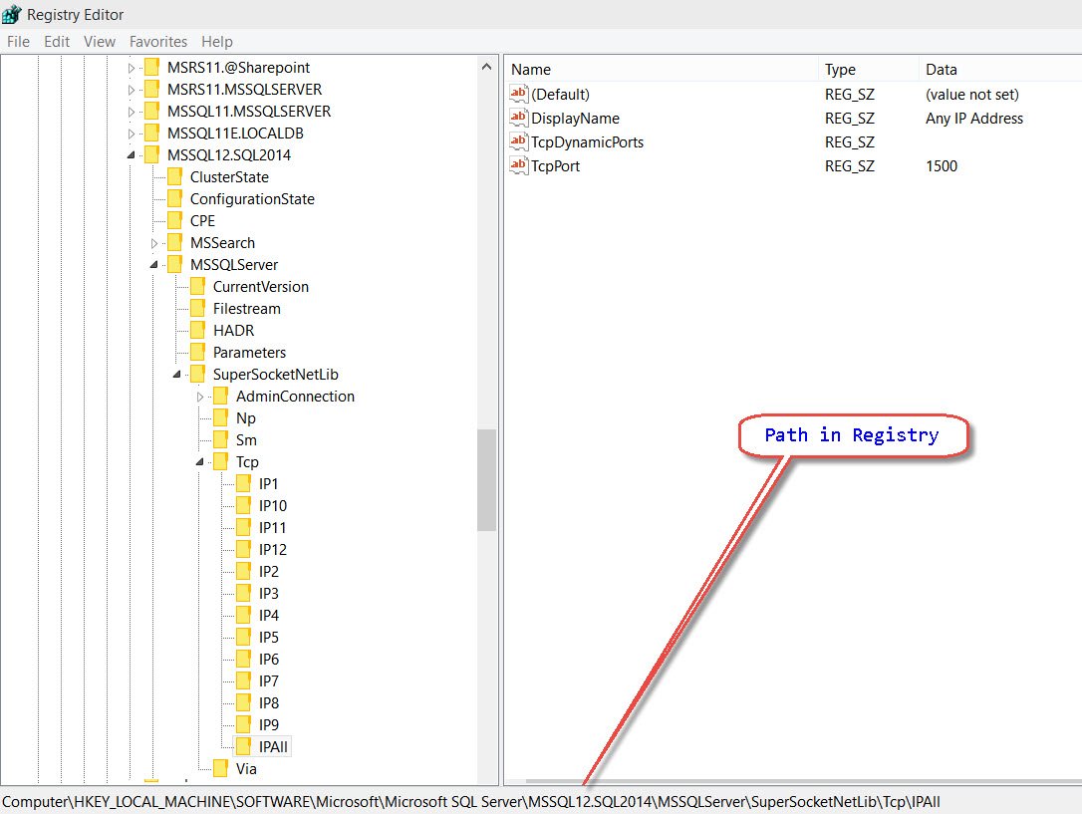Viewport: 1082px width, 814px height.
Task: Click the Filestream folder icon
Action: click(x=198, y=308)
